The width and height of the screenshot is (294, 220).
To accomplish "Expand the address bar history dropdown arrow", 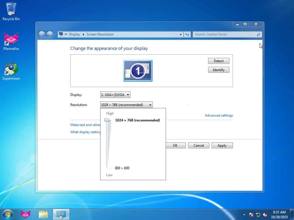I will (181, 34).
